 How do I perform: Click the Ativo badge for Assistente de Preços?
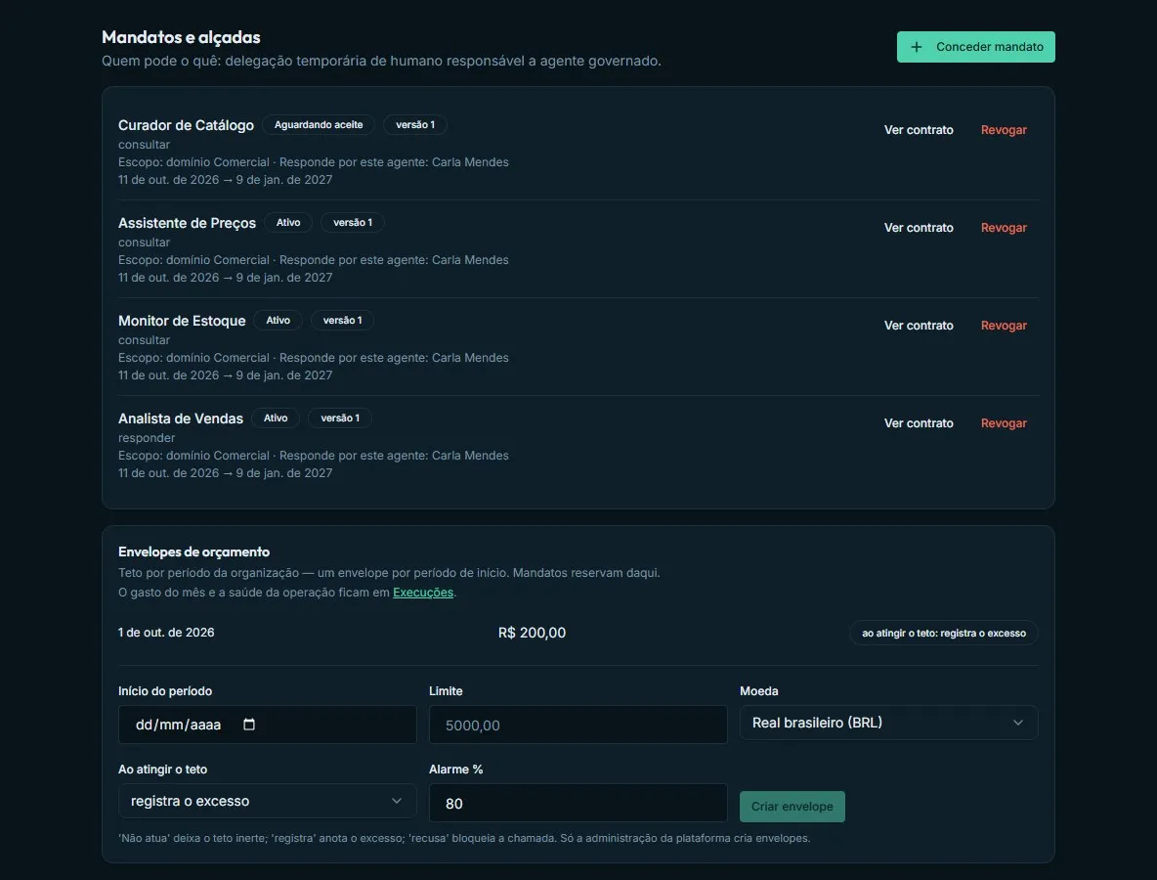click(288, 223)
